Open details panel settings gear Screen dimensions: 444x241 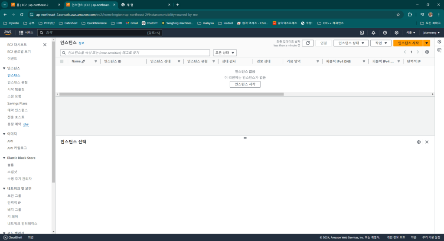tap(418, 142)
